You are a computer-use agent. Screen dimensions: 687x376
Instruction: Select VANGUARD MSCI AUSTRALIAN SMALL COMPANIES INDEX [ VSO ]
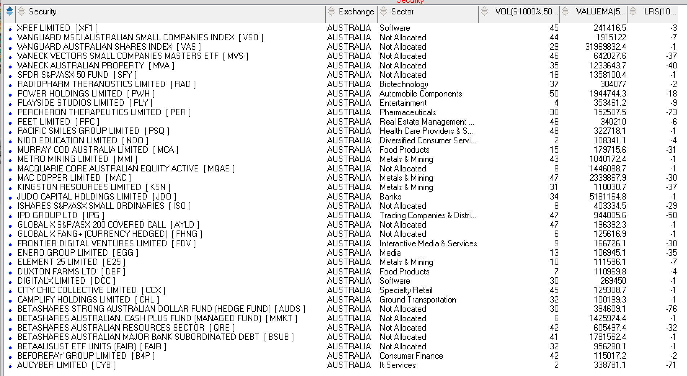(140, 37)
